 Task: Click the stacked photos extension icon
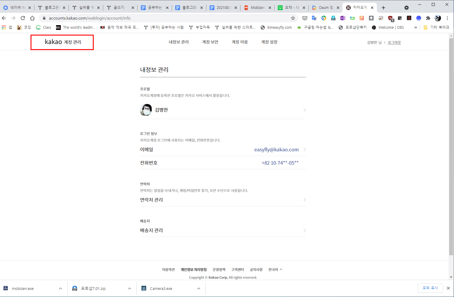(x=381, y=18)
